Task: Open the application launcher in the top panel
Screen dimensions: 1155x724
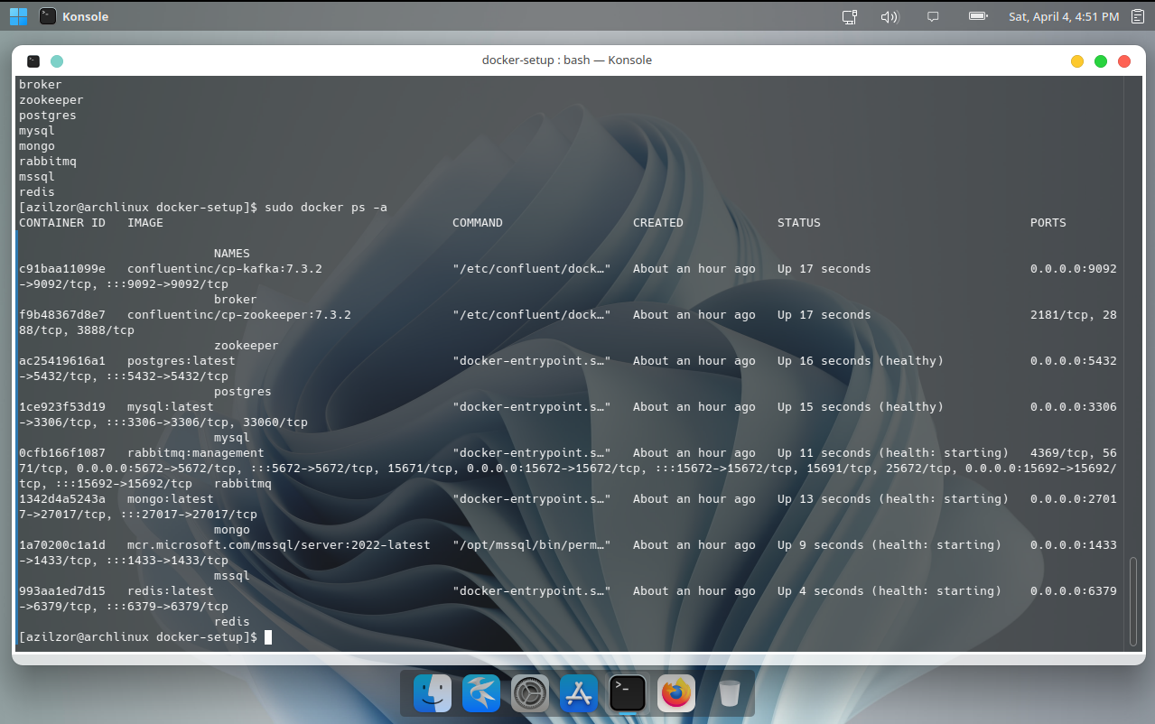Action: click(17, 15)
